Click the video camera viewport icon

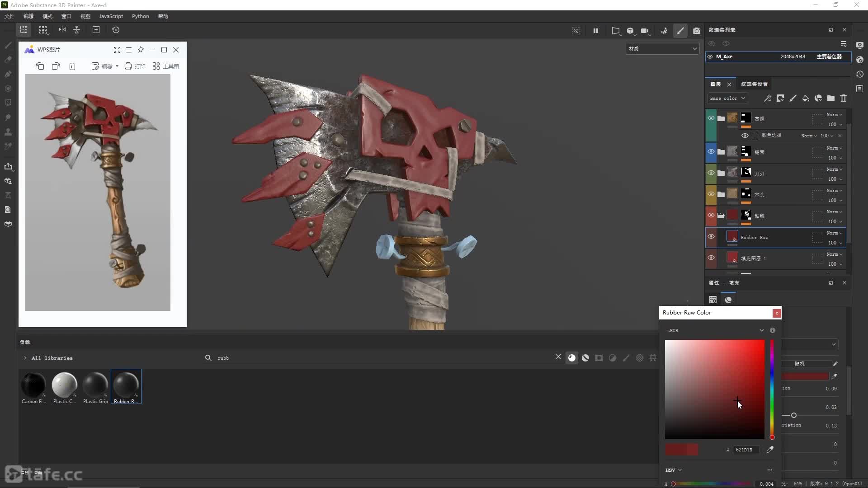[x=645, y=31]
